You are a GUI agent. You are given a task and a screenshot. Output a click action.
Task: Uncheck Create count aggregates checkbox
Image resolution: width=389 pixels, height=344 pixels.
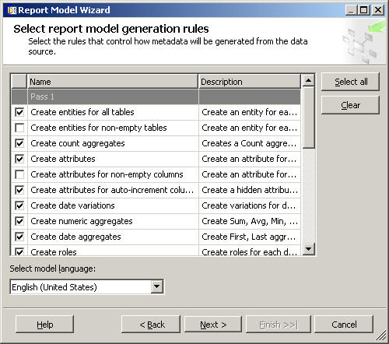pyautogui.click(x=19, y=143)
